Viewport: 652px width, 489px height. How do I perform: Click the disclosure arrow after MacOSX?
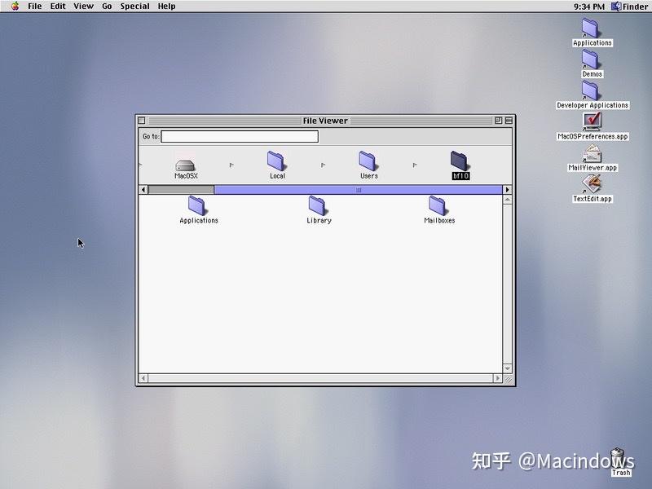pos(231,163)
